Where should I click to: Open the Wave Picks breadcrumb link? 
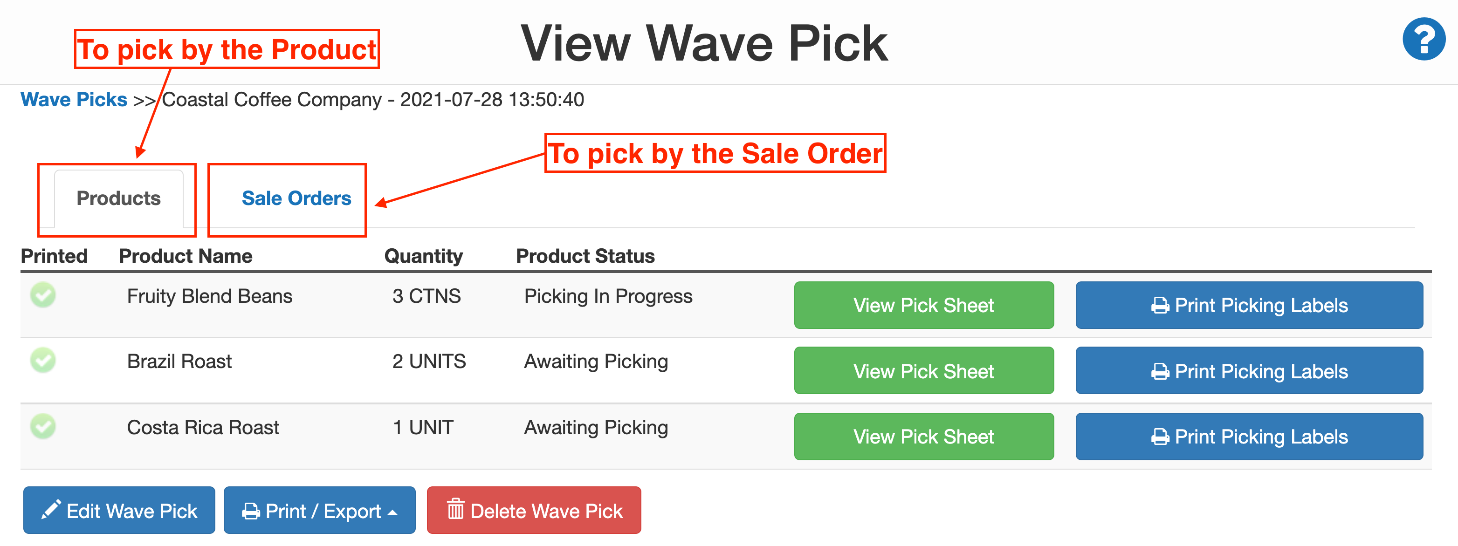tap(73, 100)
